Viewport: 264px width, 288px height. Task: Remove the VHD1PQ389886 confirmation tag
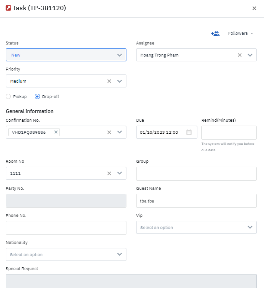(56, 132)
